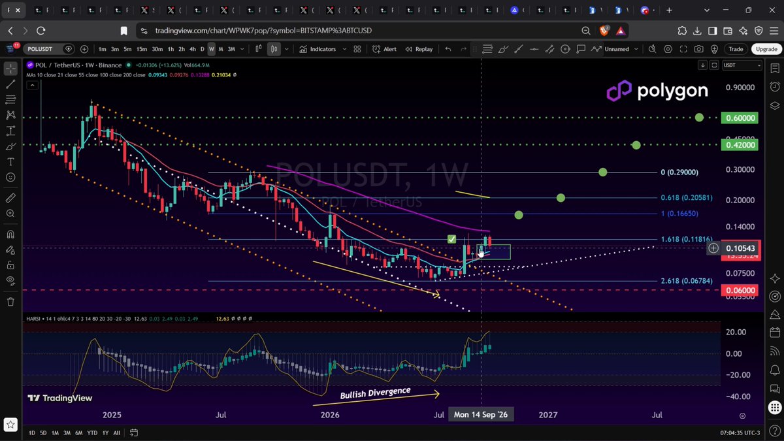Toggle favorites star toolbar at bottom left
This screenshot has width=784, height=441.
[10, 425]
